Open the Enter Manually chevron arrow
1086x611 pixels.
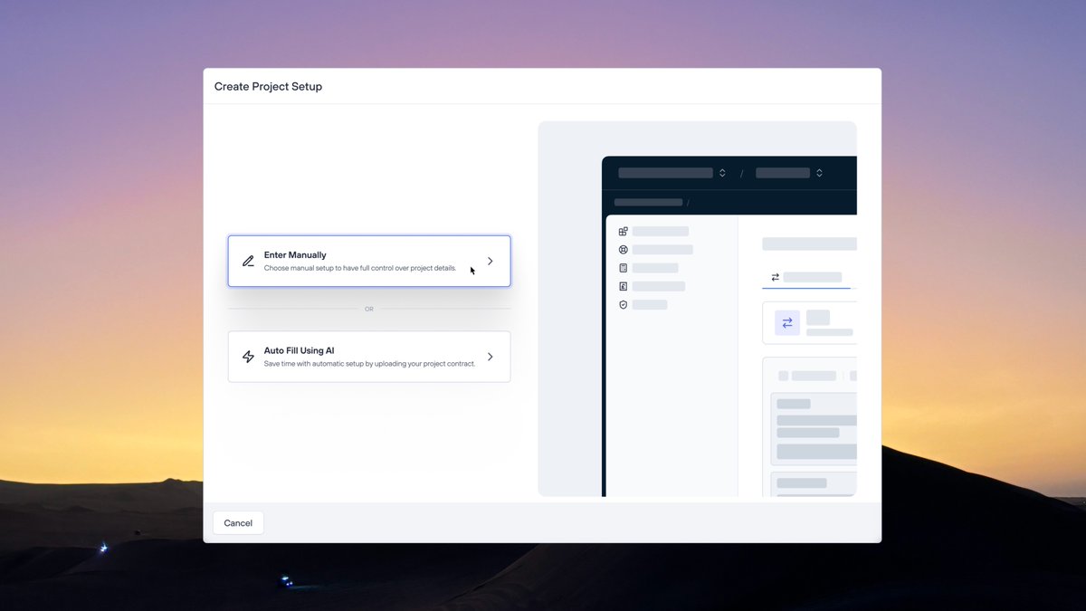pos(491,261)
